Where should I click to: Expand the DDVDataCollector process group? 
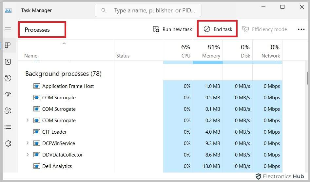point(28,155)
